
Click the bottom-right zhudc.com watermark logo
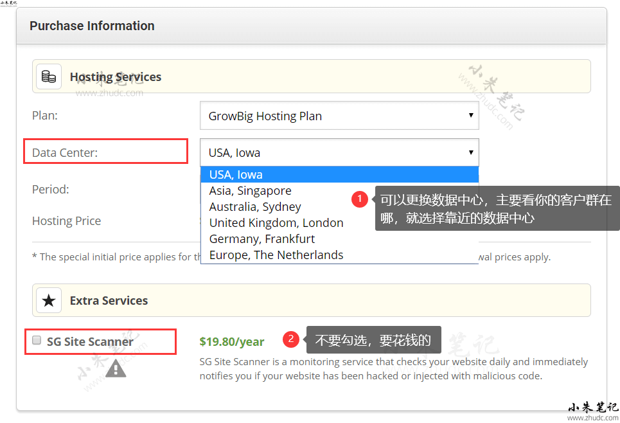click(592, 411)
